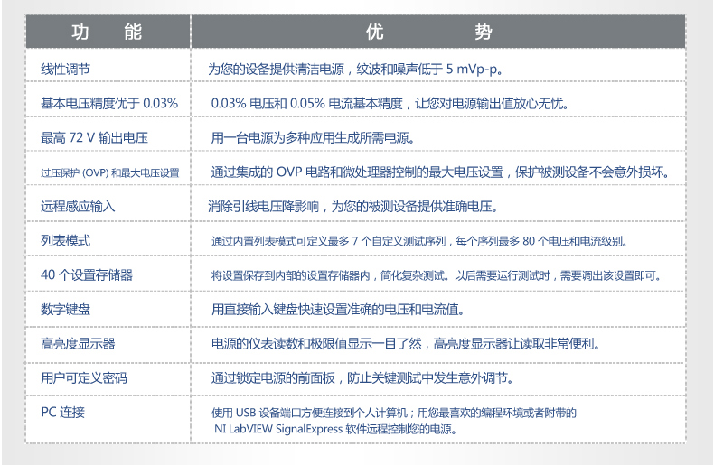Screen dimensions: 714x465
Task: Select the 远程感应输入 feature cell
Action: click(x=78, y=207)
